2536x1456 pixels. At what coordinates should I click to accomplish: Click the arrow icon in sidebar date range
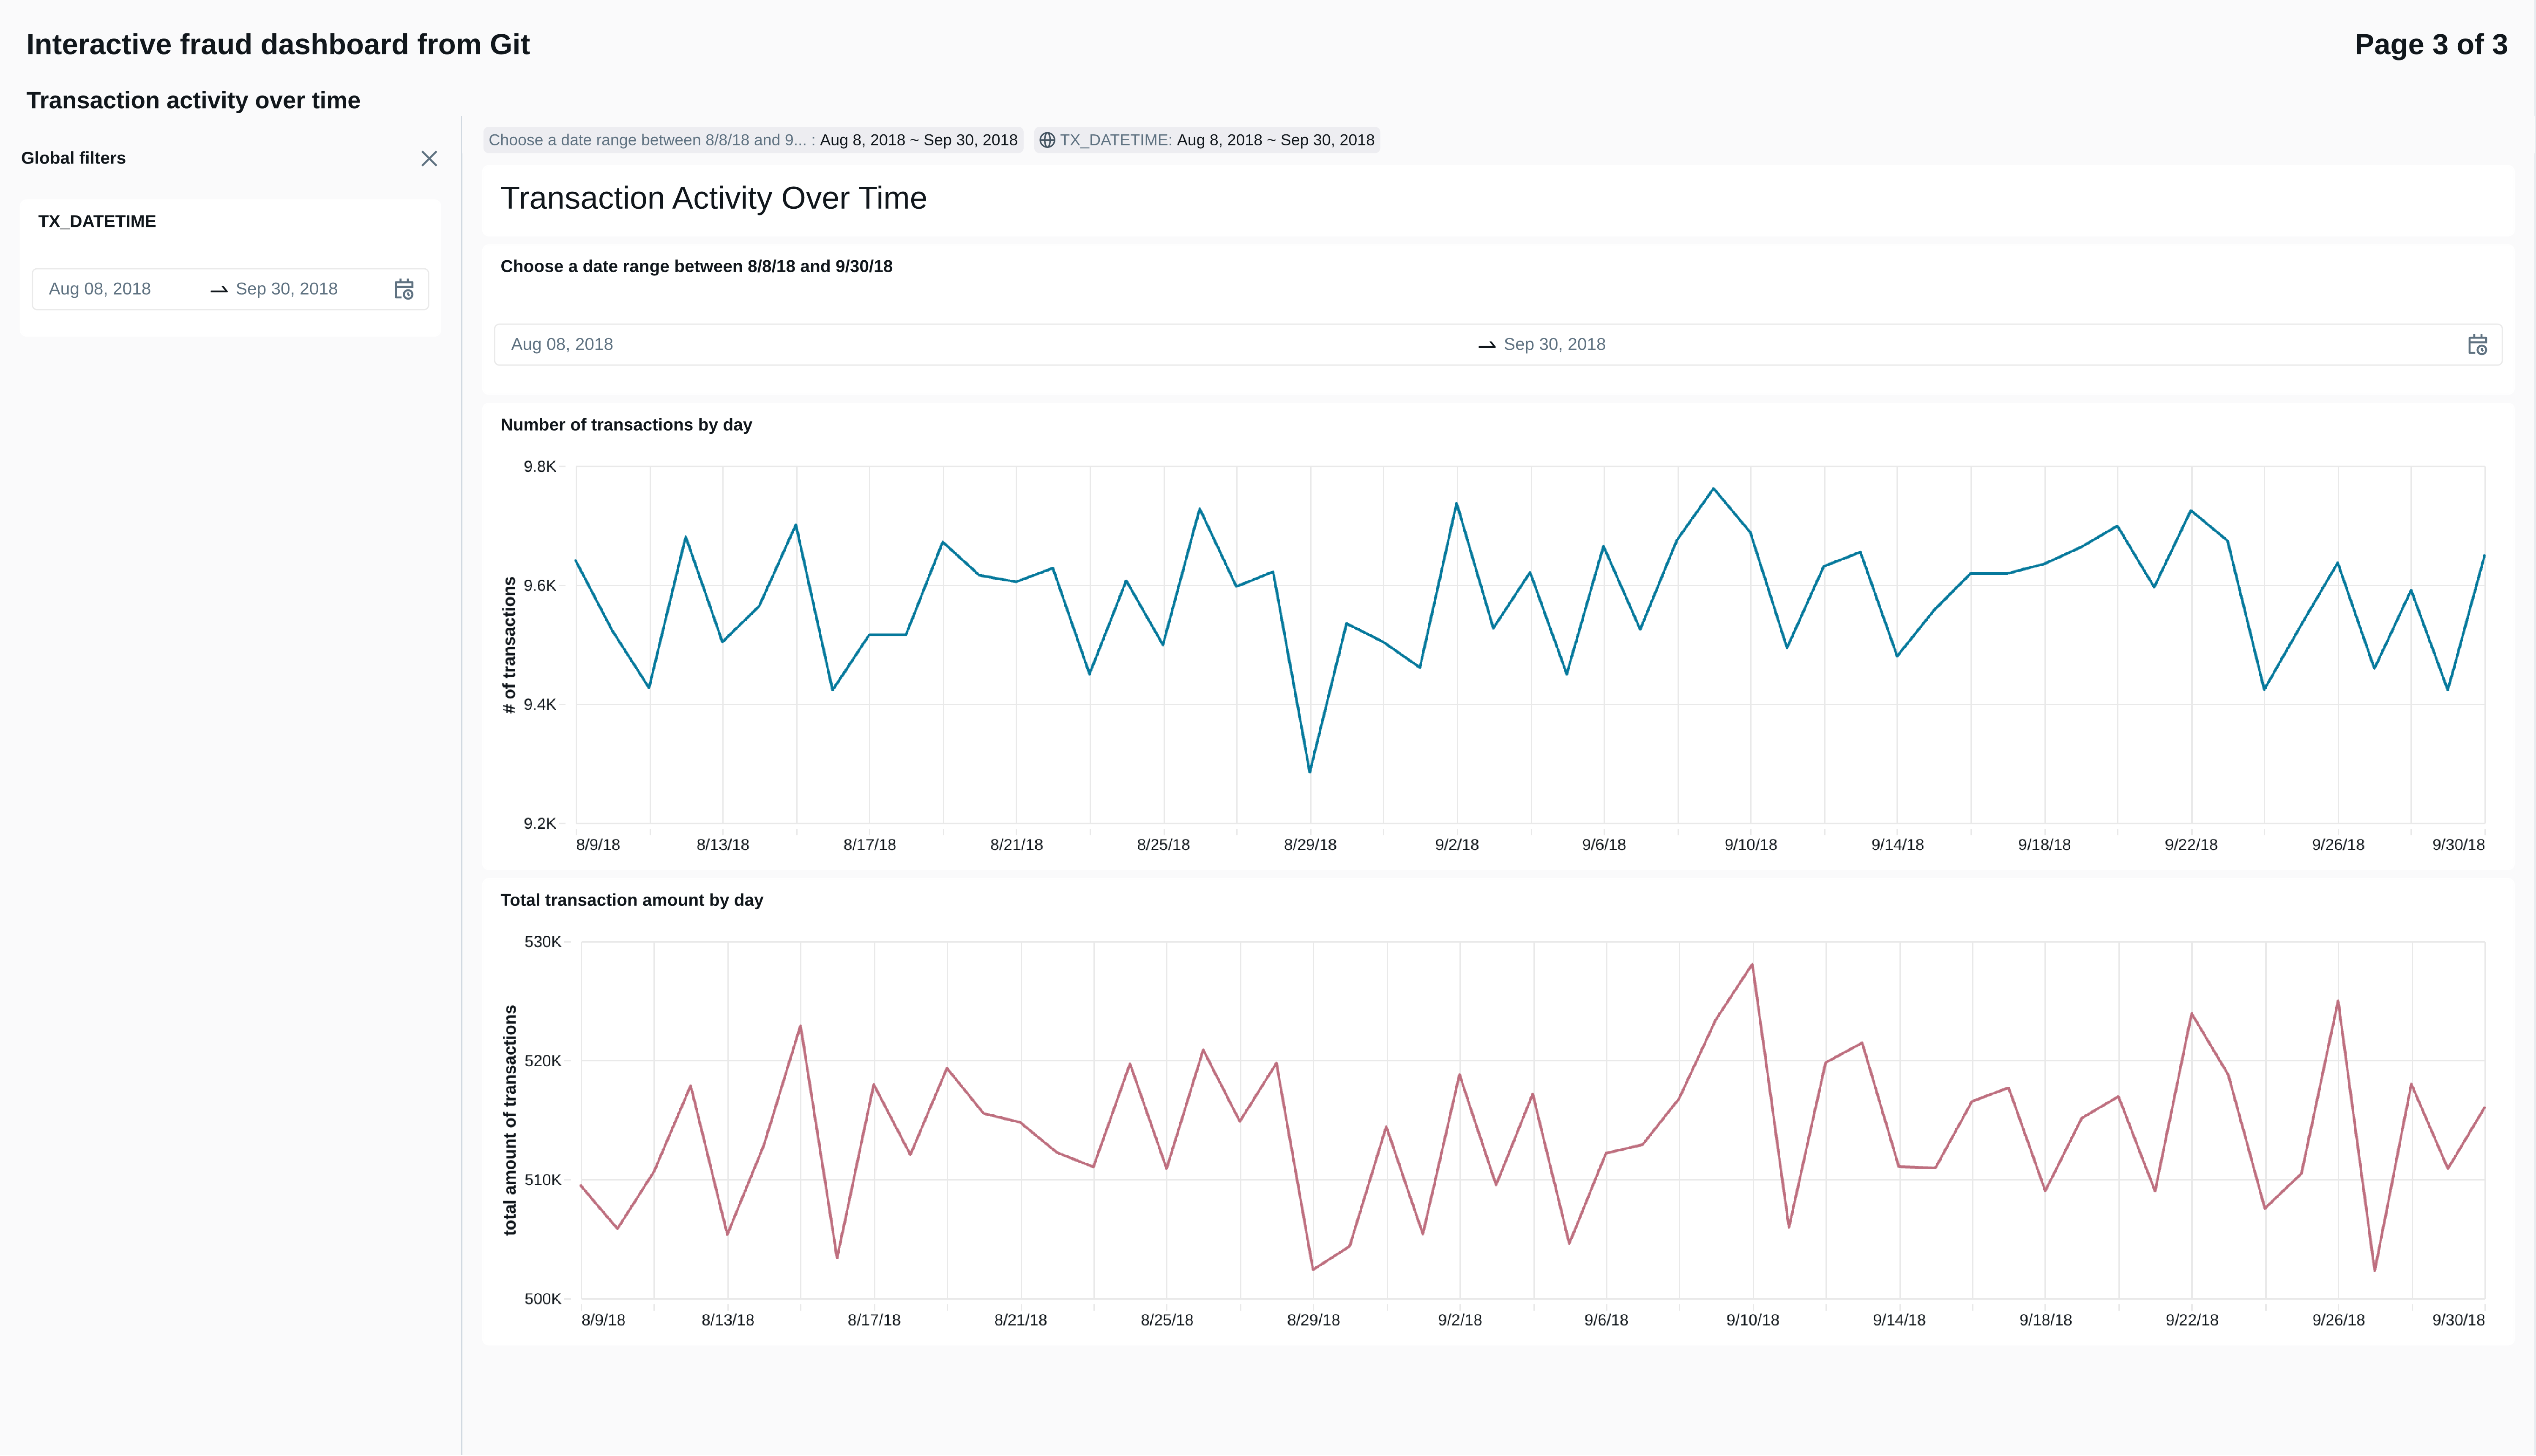tap(218, 290)
